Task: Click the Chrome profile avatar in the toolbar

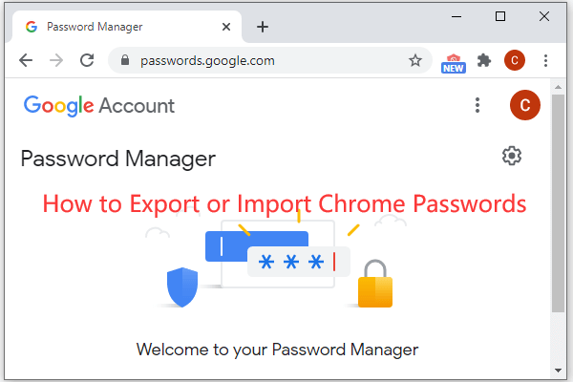Action: tap(515, 60)
